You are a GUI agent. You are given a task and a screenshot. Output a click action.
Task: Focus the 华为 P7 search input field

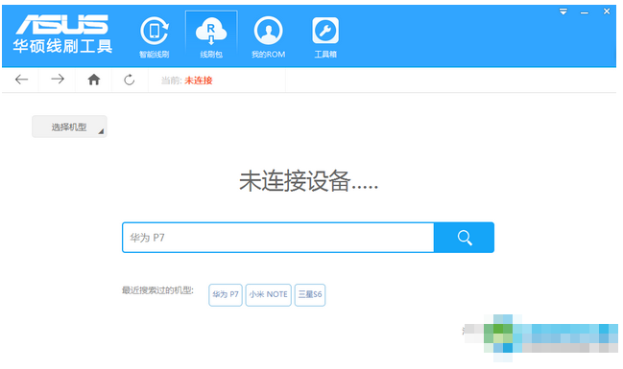278,238
